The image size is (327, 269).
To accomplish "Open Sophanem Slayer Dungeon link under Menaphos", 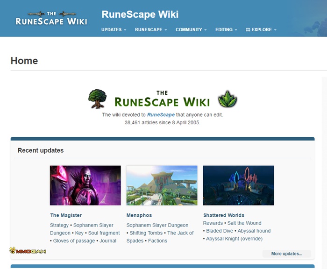I will click(x=157, y=225).
